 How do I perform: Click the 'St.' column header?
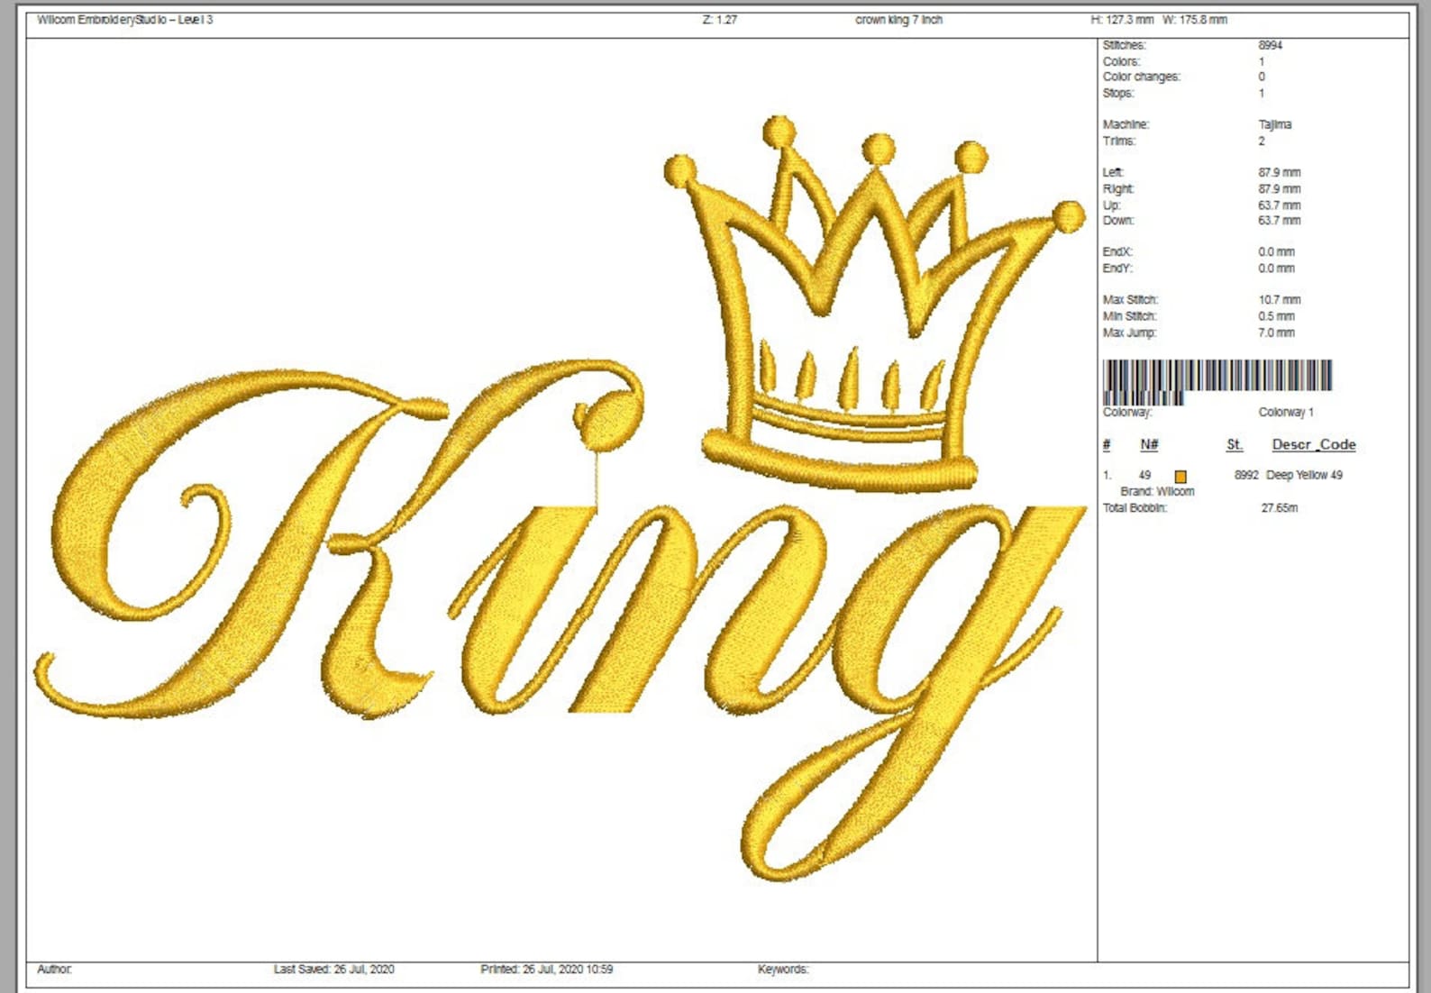(1235, 444)
